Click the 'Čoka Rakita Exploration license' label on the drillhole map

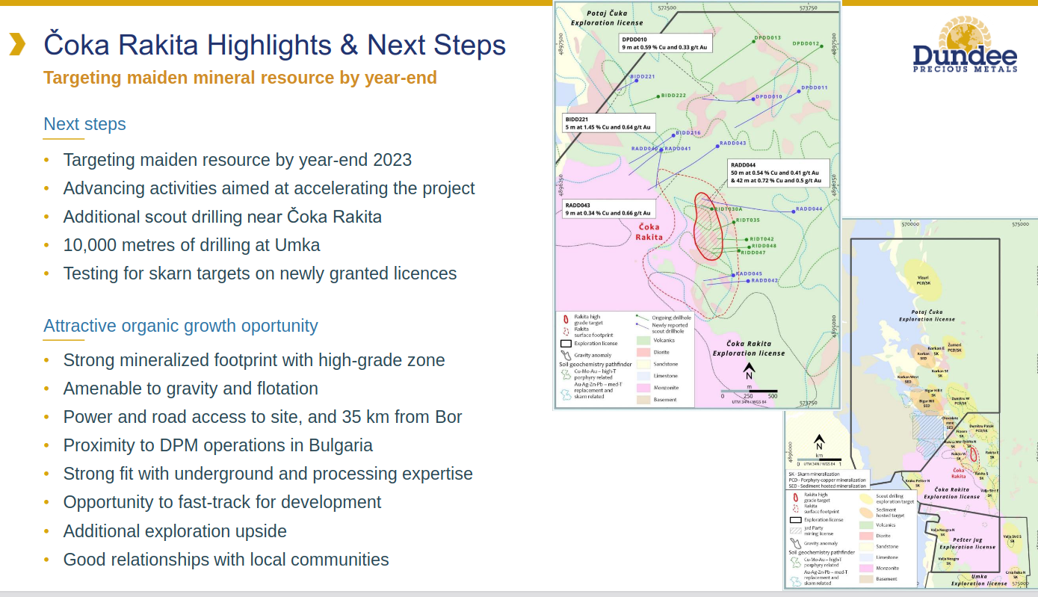[749, 348]
